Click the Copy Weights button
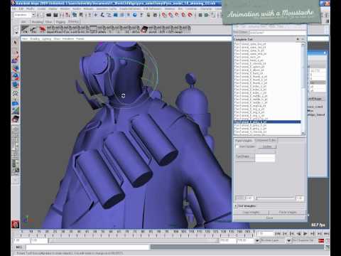This screenshot has width=341, height=256. [x=251, y=212]
